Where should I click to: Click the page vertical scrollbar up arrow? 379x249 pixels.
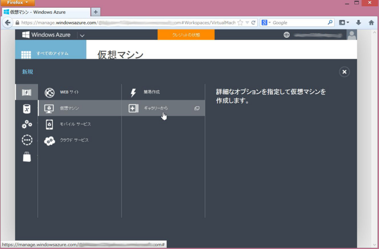pyautogui.click(x=374, y=32)
